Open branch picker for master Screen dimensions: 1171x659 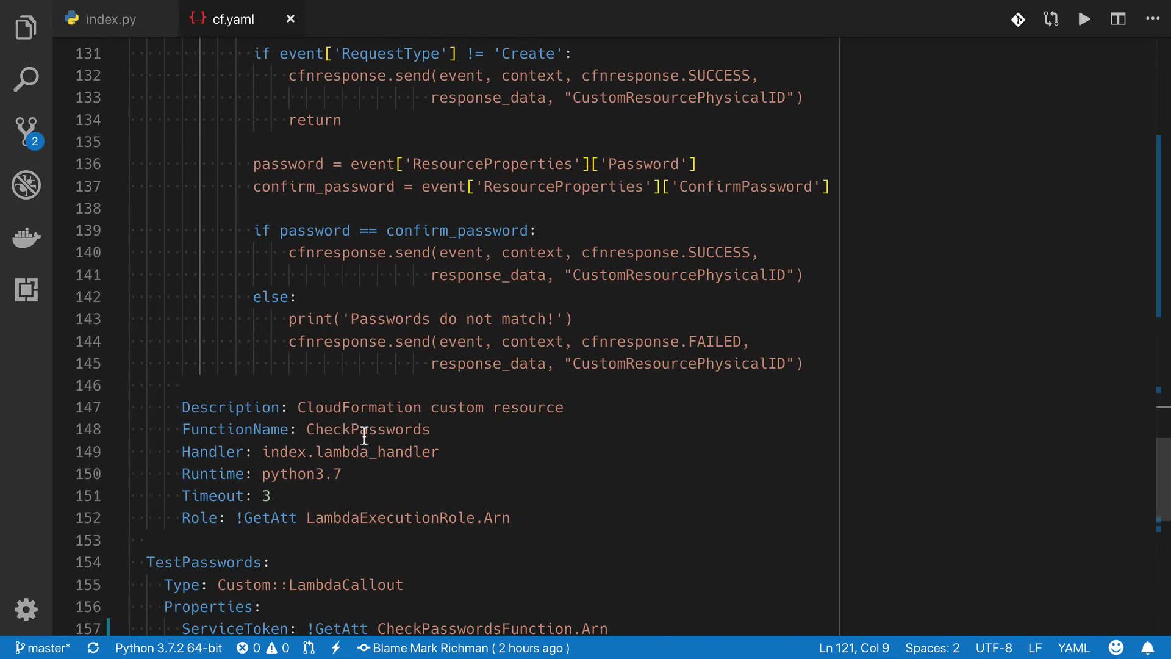43,648
